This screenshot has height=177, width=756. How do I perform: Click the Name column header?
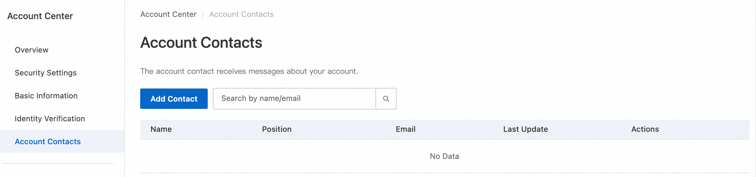(x=161, y=129)
